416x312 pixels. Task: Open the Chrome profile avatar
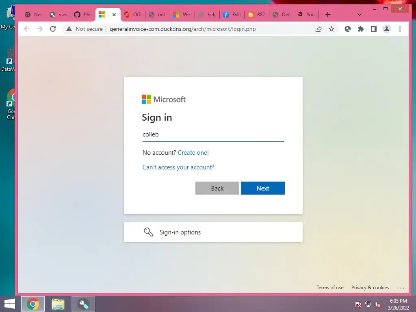(x=387, y=29)
